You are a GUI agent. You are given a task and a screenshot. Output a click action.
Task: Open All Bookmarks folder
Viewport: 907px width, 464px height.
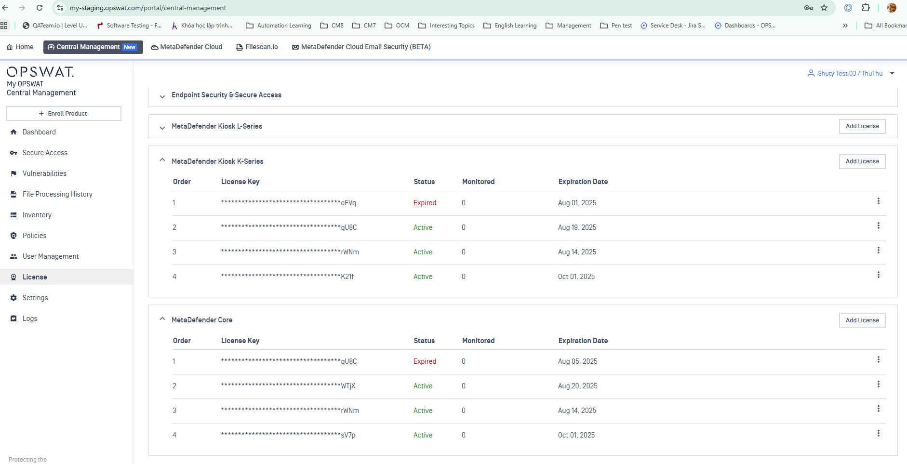point(885,26)
